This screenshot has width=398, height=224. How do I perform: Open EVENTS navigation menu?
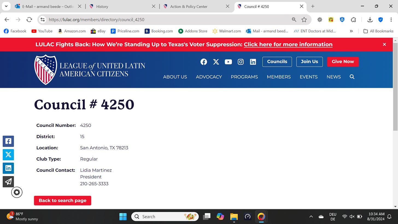[309, 77]
